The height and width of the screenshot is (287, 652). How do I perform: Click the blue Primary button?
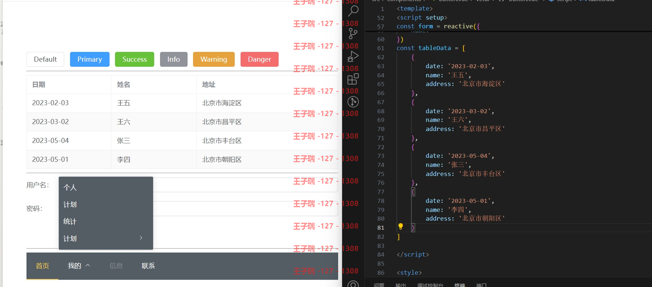coord(90,59)
